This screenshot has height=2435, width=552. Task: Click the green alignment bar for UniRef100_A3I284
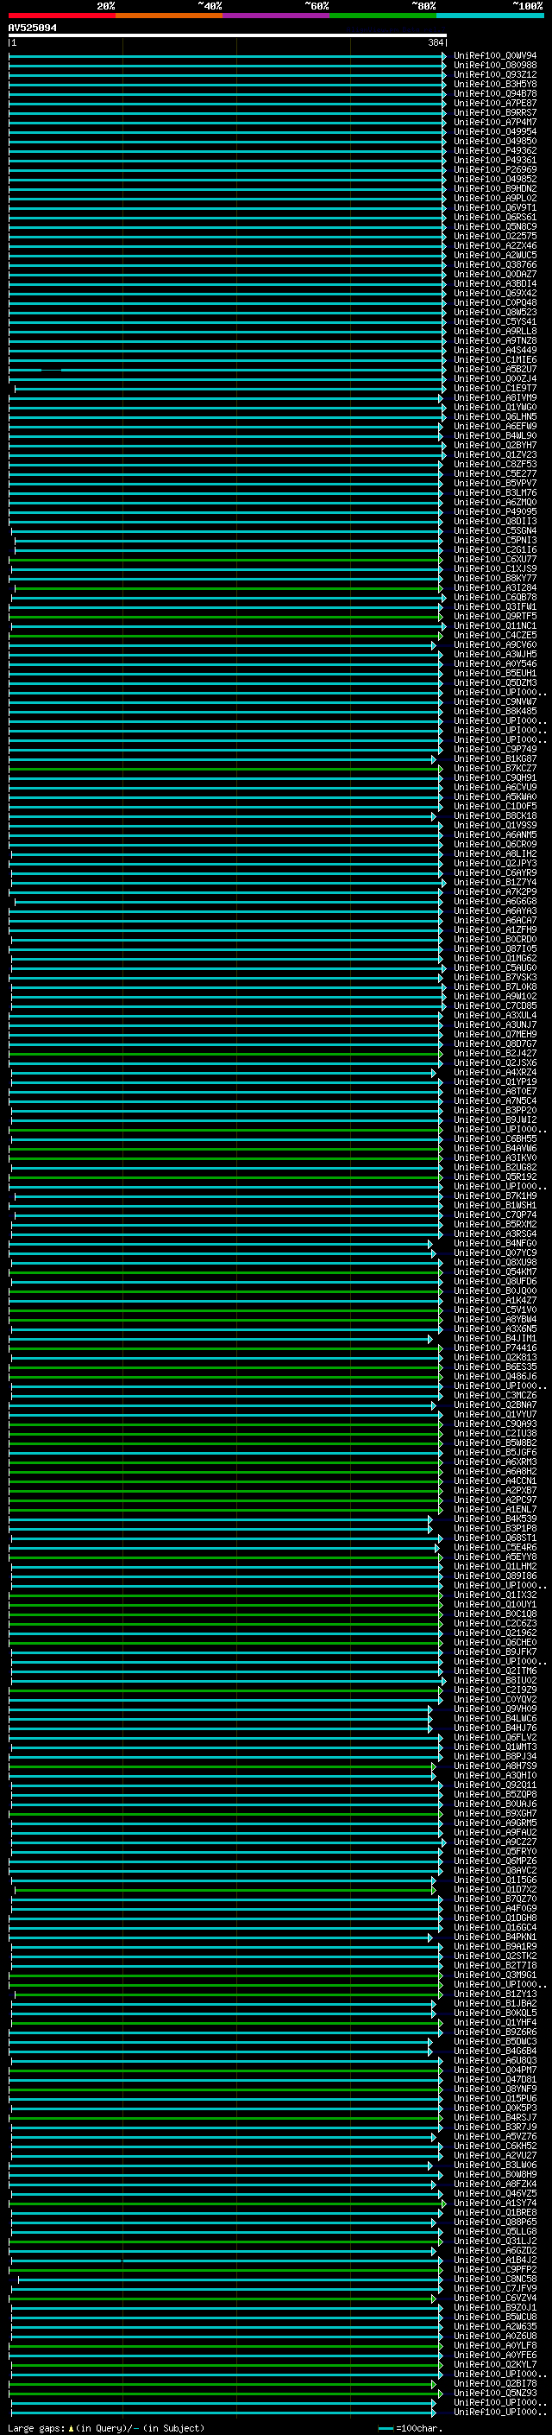point(228,588)
